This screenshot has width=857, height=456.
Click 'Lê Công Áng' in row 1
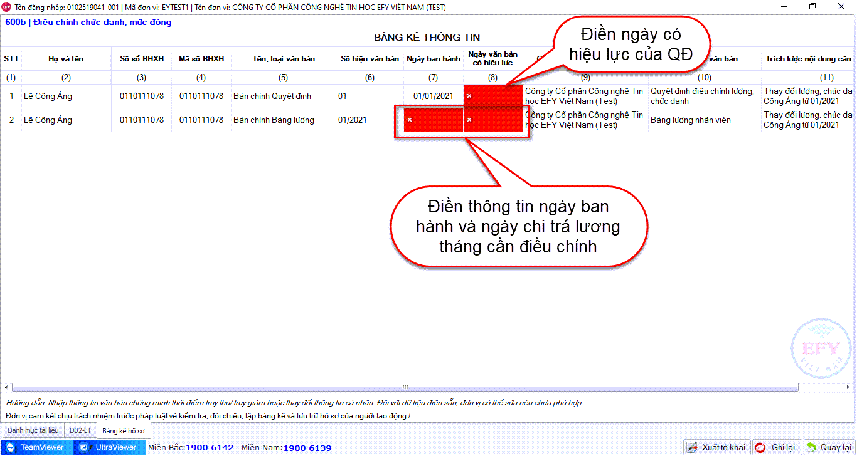tap(66, 96)
